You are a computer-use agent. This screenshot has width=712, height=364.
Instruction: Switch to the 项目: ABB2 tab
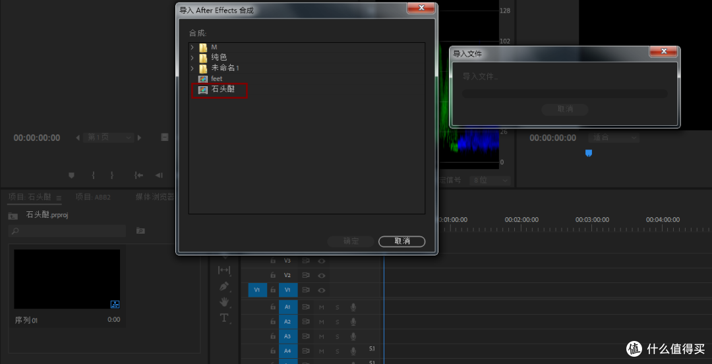(x=93, y=197)
